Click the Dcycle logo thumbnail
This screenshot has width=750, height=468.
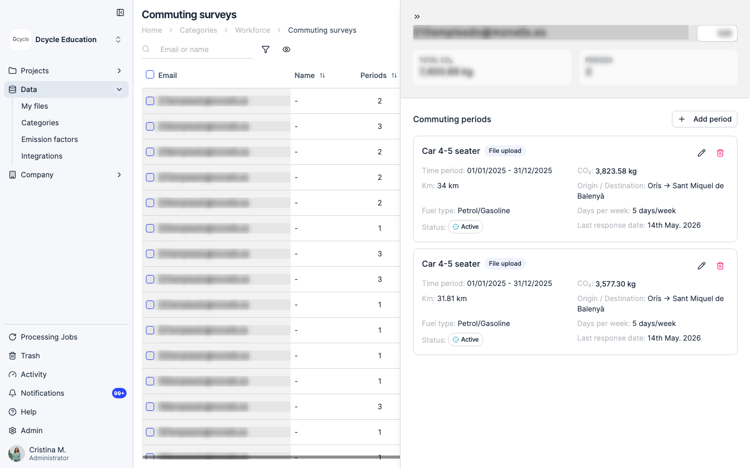[x=21, y=40]
